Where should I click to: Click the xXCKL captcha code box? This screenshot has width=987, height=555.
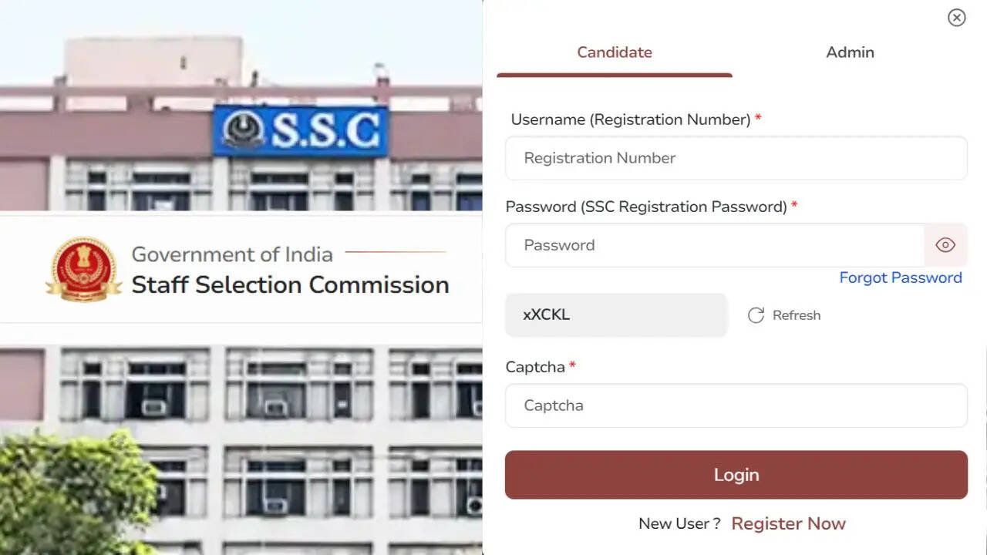[615, 314]
